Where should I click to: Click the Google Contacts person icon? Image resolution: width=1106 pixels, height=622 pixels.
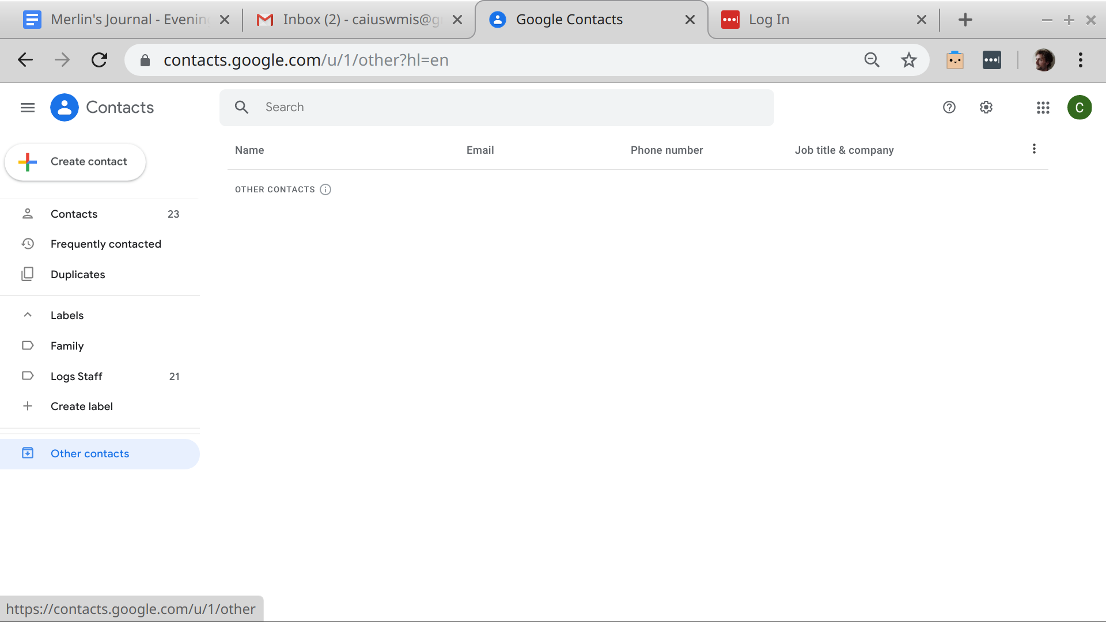64,107
